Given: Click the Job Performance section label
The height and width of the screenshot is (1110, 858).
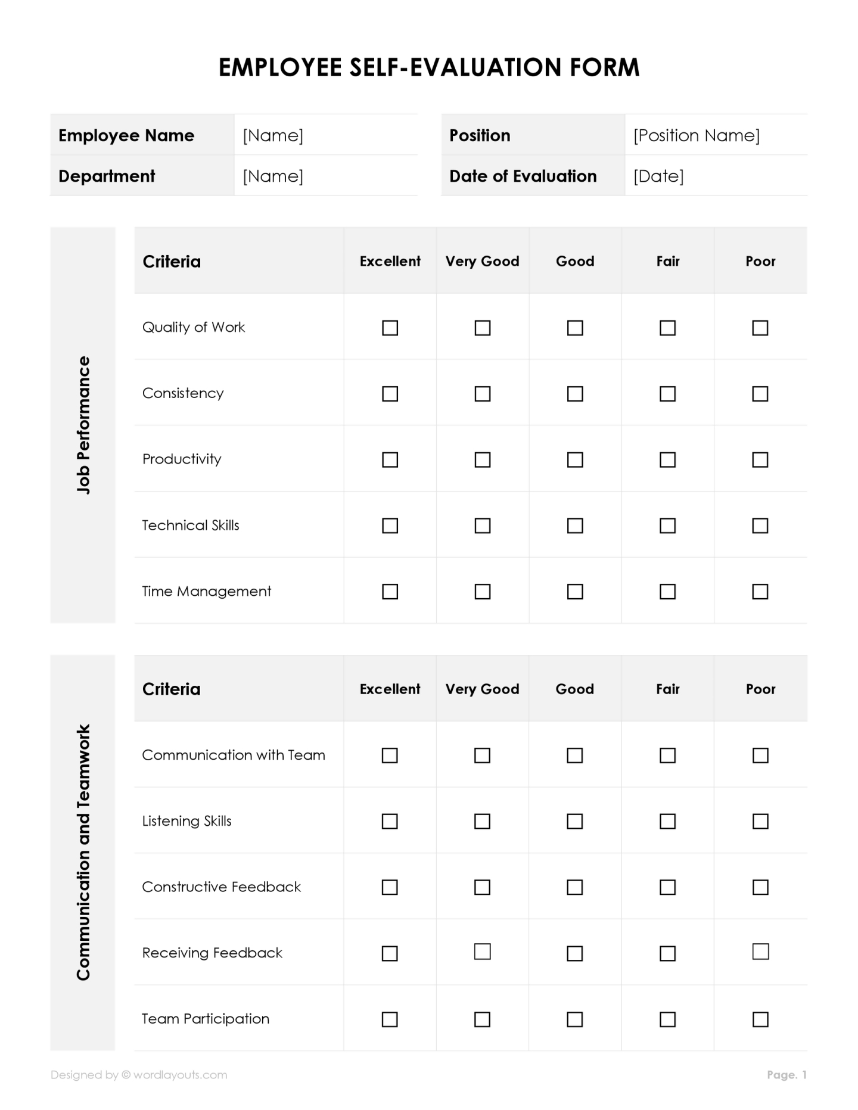Looking at the screenshot, I should (x=83, y=425).
